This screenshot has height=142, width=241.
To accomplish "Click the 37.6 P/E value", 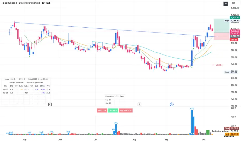I will pos(48,89).
